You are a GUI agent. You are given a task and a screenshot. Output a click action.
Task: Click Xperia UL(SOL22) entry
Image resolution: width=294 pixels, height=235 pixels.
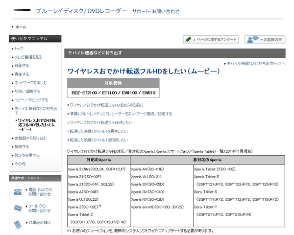coord(83,199)
